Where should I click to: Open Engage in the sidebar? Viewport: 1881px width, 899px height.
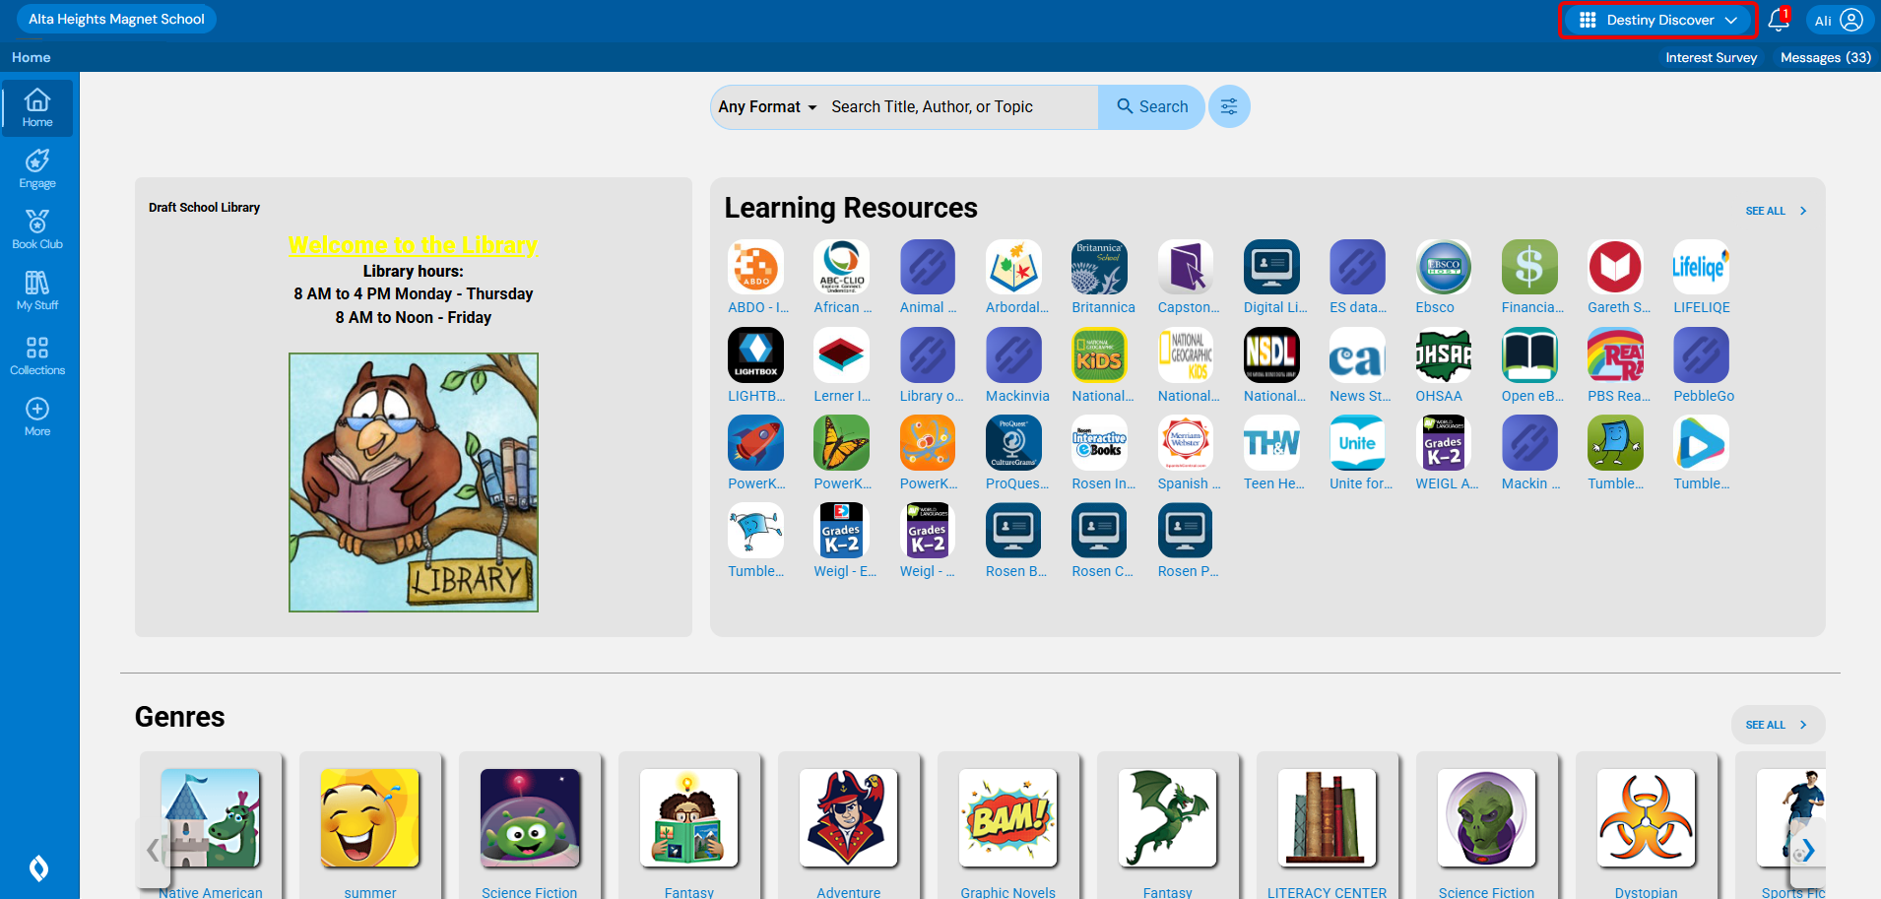tap(37, 169)
